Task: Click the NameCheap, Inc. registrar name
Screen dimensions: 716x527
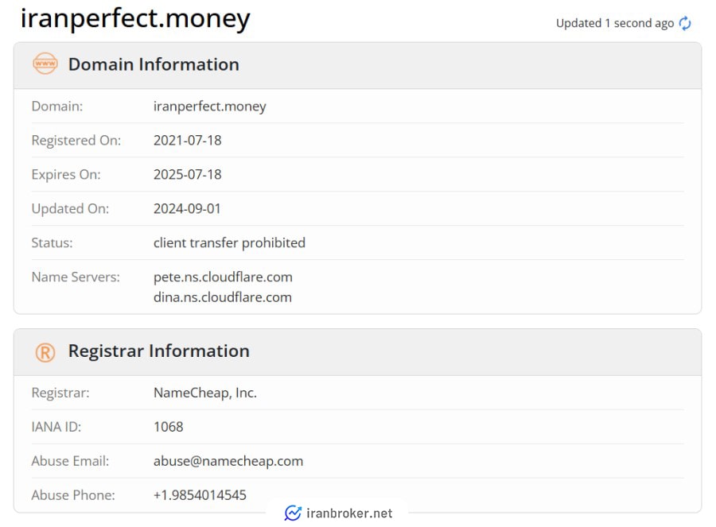Action: (205, 393)
